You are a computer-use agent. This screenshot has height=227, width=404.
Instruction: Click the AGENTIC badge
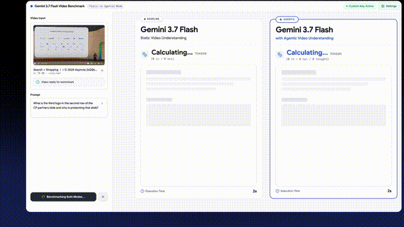point(287,20)
